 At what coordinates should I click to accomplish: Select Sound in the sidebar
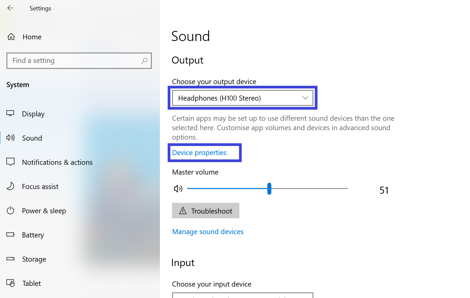pos(32,138)
